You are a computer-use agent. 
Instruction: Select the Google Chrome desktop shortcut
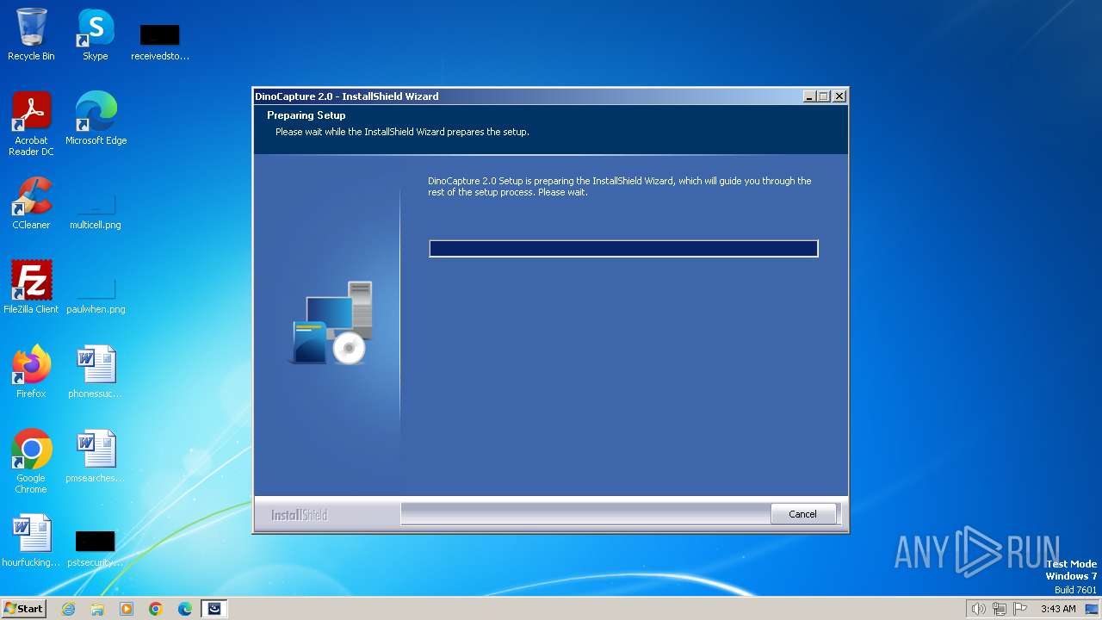click(31, 462)
